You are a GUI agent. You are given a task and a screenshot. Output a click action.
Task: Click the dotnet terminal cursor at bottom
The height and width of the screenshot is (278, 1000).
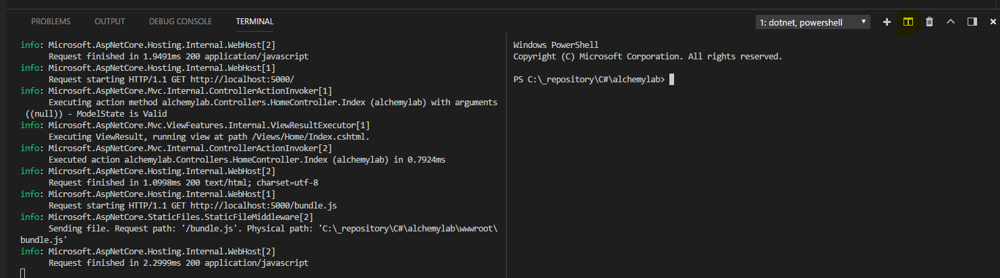click(x=23, y=273)
